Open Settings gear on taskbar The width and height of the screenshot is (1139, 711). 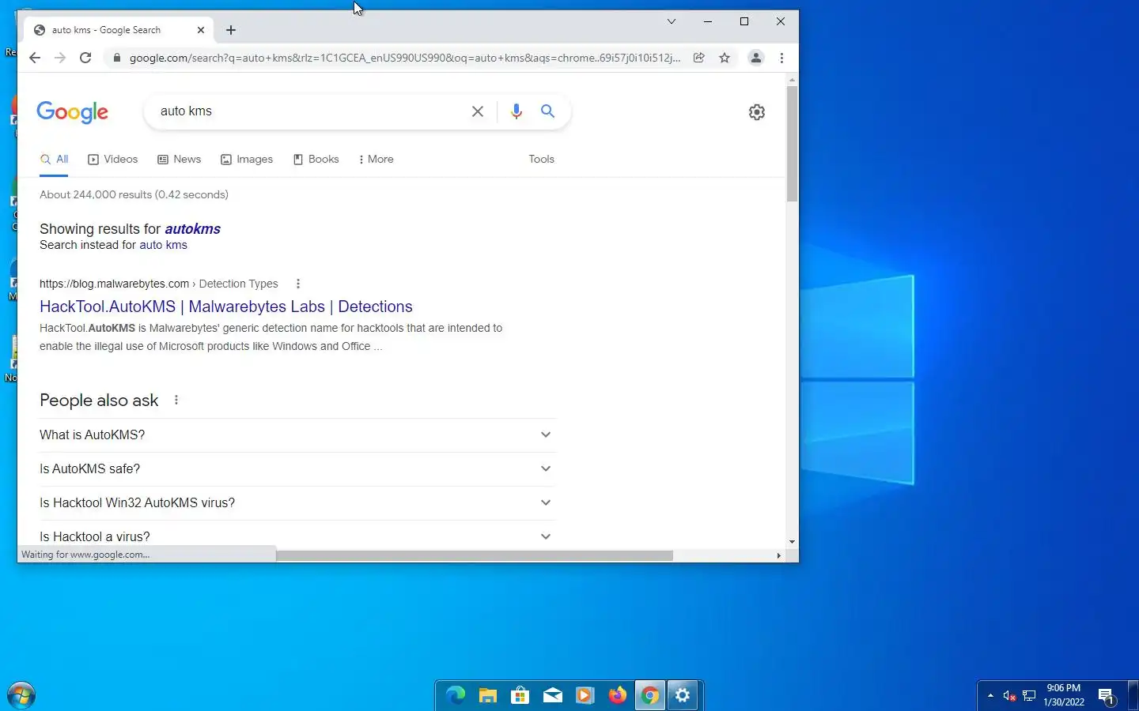[683, 695]
